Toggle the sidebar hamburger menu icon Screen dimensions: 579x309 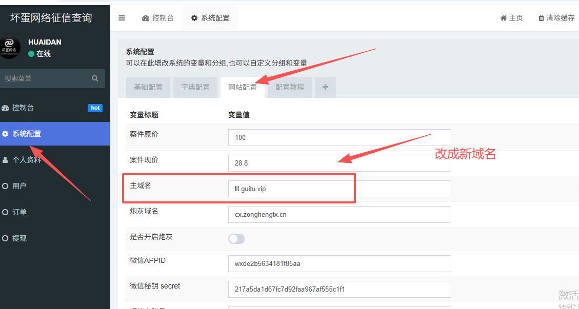point(122,18)
